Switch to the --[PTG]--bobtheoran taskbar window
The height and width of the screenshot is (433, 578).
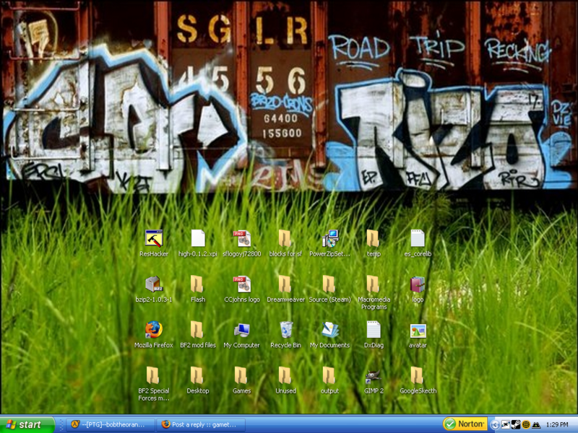(111, 424)
